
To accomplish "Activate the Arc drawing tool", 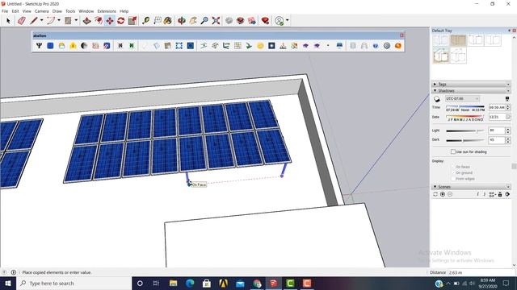I will (50, 21).
